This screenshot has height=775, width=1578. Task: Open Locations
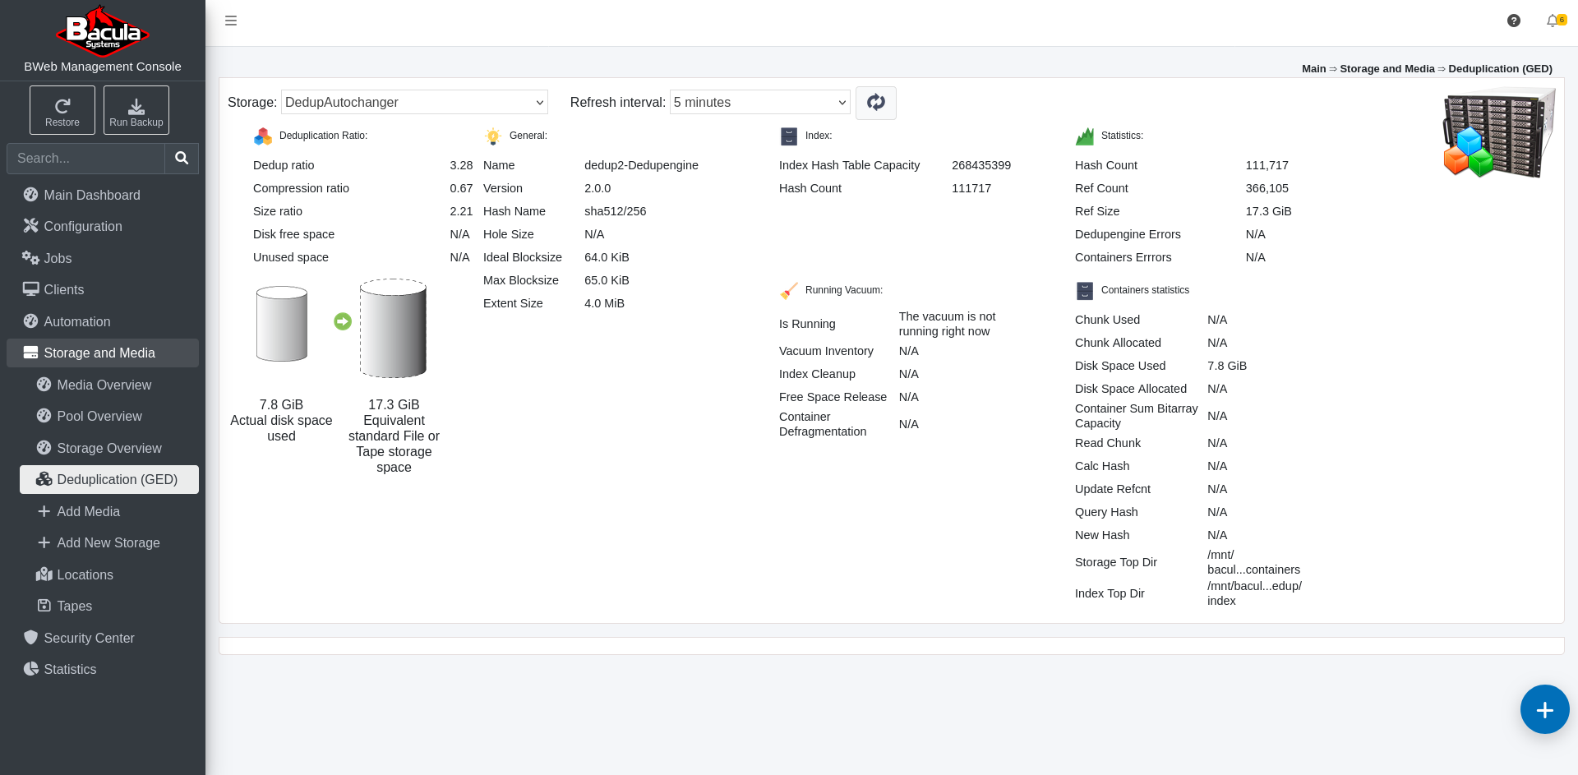coord(109,574)
